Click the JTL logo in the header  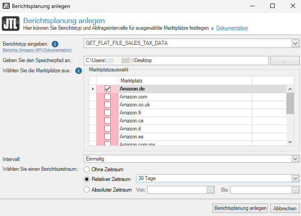click(x=10, y=24)
